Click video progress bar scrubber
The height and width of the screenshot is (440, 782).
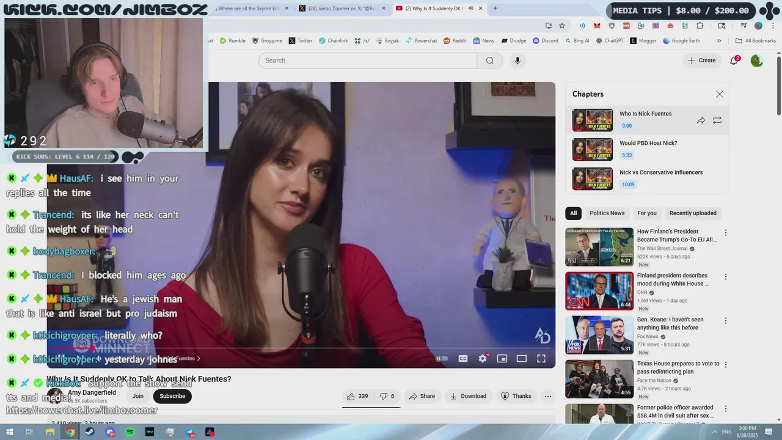point(92,348)
